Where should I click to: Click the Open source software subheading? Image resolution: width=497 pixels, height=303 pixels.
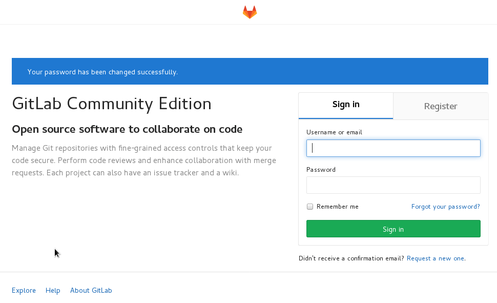[x=127, y=129]
